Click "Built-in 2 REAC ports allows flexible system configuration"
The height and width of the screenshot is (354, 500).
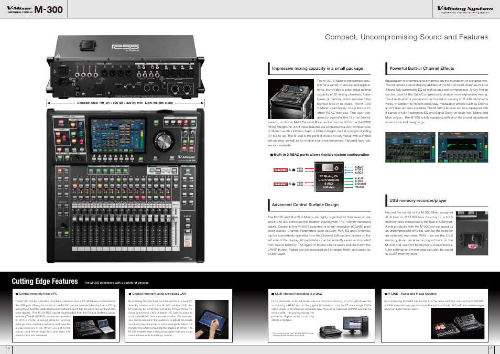[x=321, y=155]
